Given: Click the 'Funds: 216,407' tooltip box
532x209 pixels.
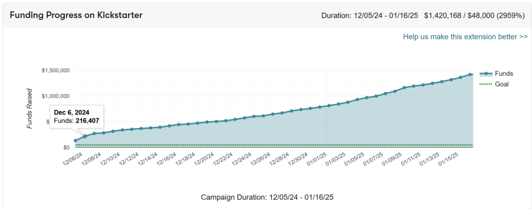Looking at the screenshot, I should [77, 117].
